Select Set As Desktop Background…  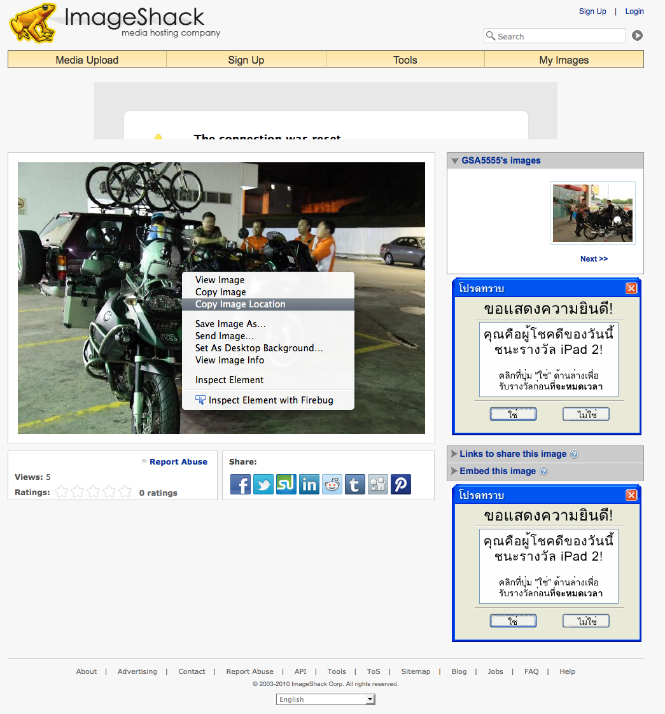(x=268, y=348)
